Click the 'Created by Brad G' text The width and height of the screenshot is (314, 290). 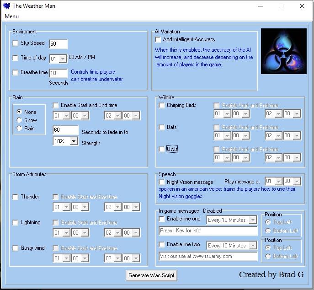pyautogui.click(x=271, y=274)
